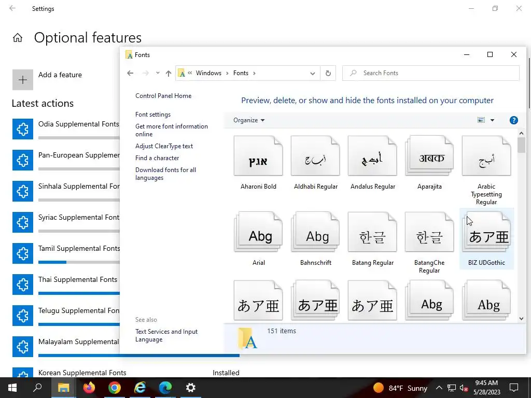The height and width of the screenshot is (398, 531).
Task: Click the network tray icon
Action: click(452, 388)
